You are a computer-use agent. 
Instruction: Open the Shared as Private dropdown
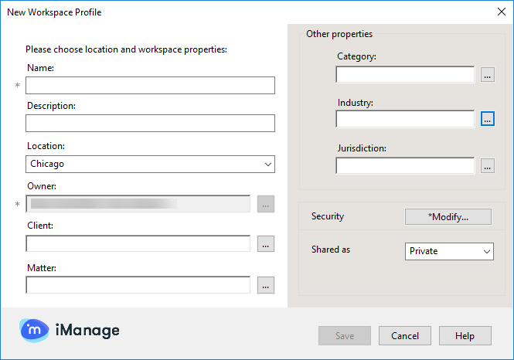pyautogui.click(x=449, y=251)
